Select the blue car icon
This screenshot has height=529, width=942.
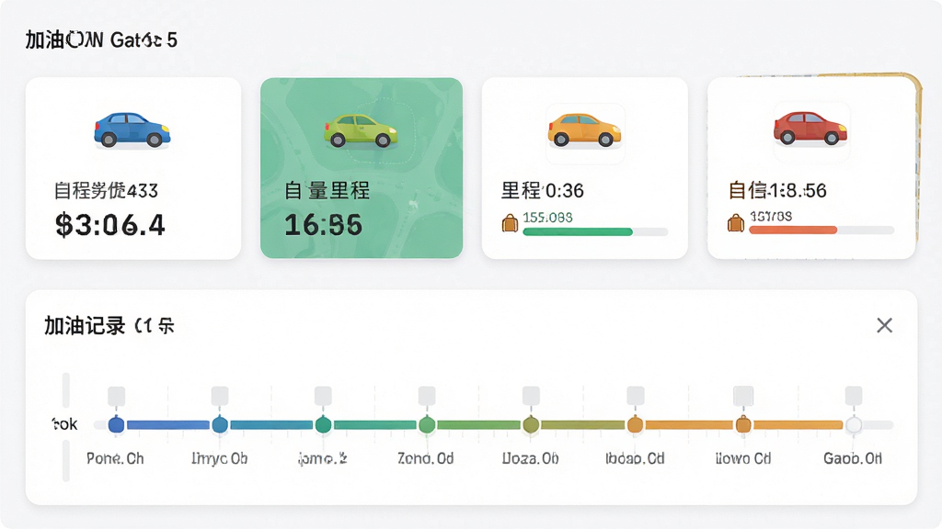click(x=132, y=129)
